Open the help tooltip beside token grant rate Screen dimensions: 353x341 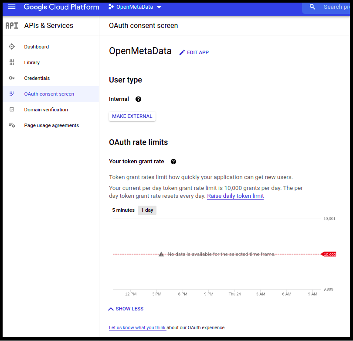point(173,161)
